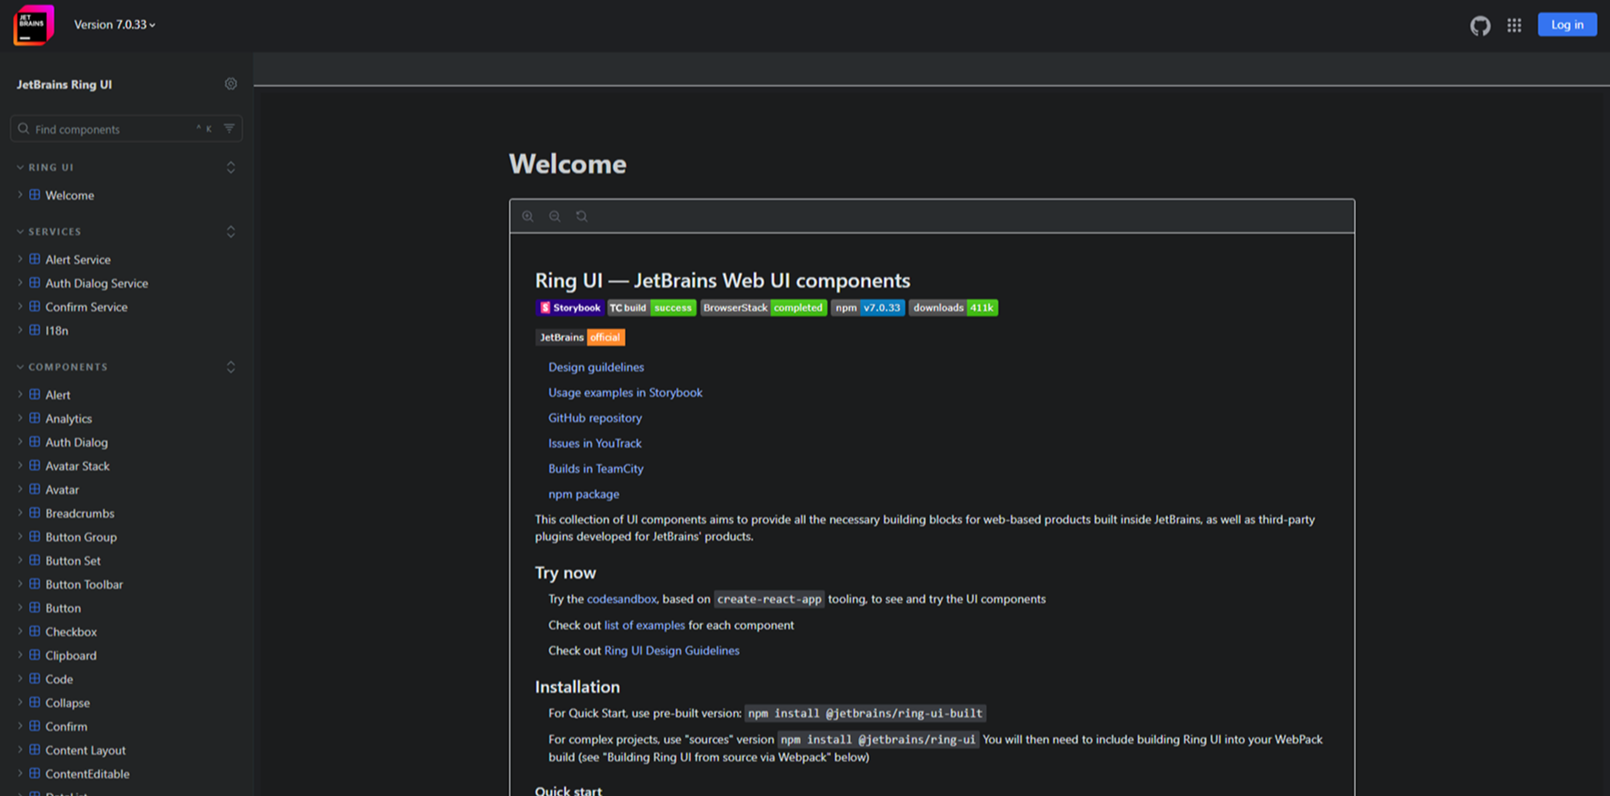Open the tag filter icon in the search box
Viewport: 1610px width, 796px height.
tap(229, 129)
